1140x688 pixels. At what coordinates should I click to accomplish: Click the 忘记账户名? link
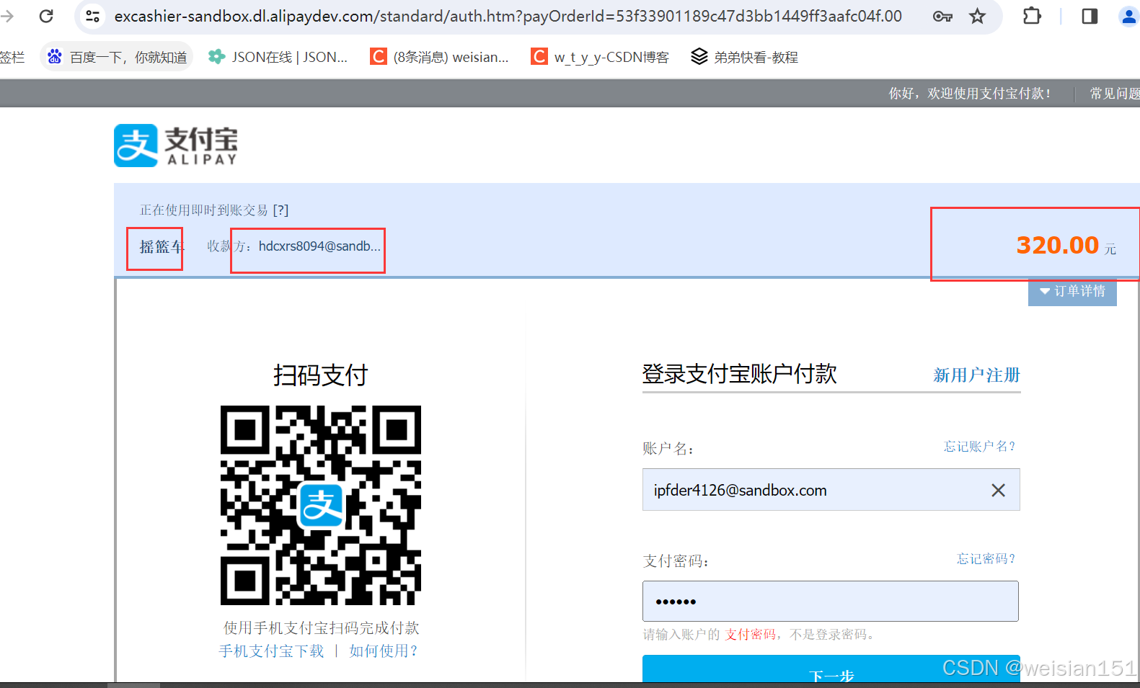[979, 447]
